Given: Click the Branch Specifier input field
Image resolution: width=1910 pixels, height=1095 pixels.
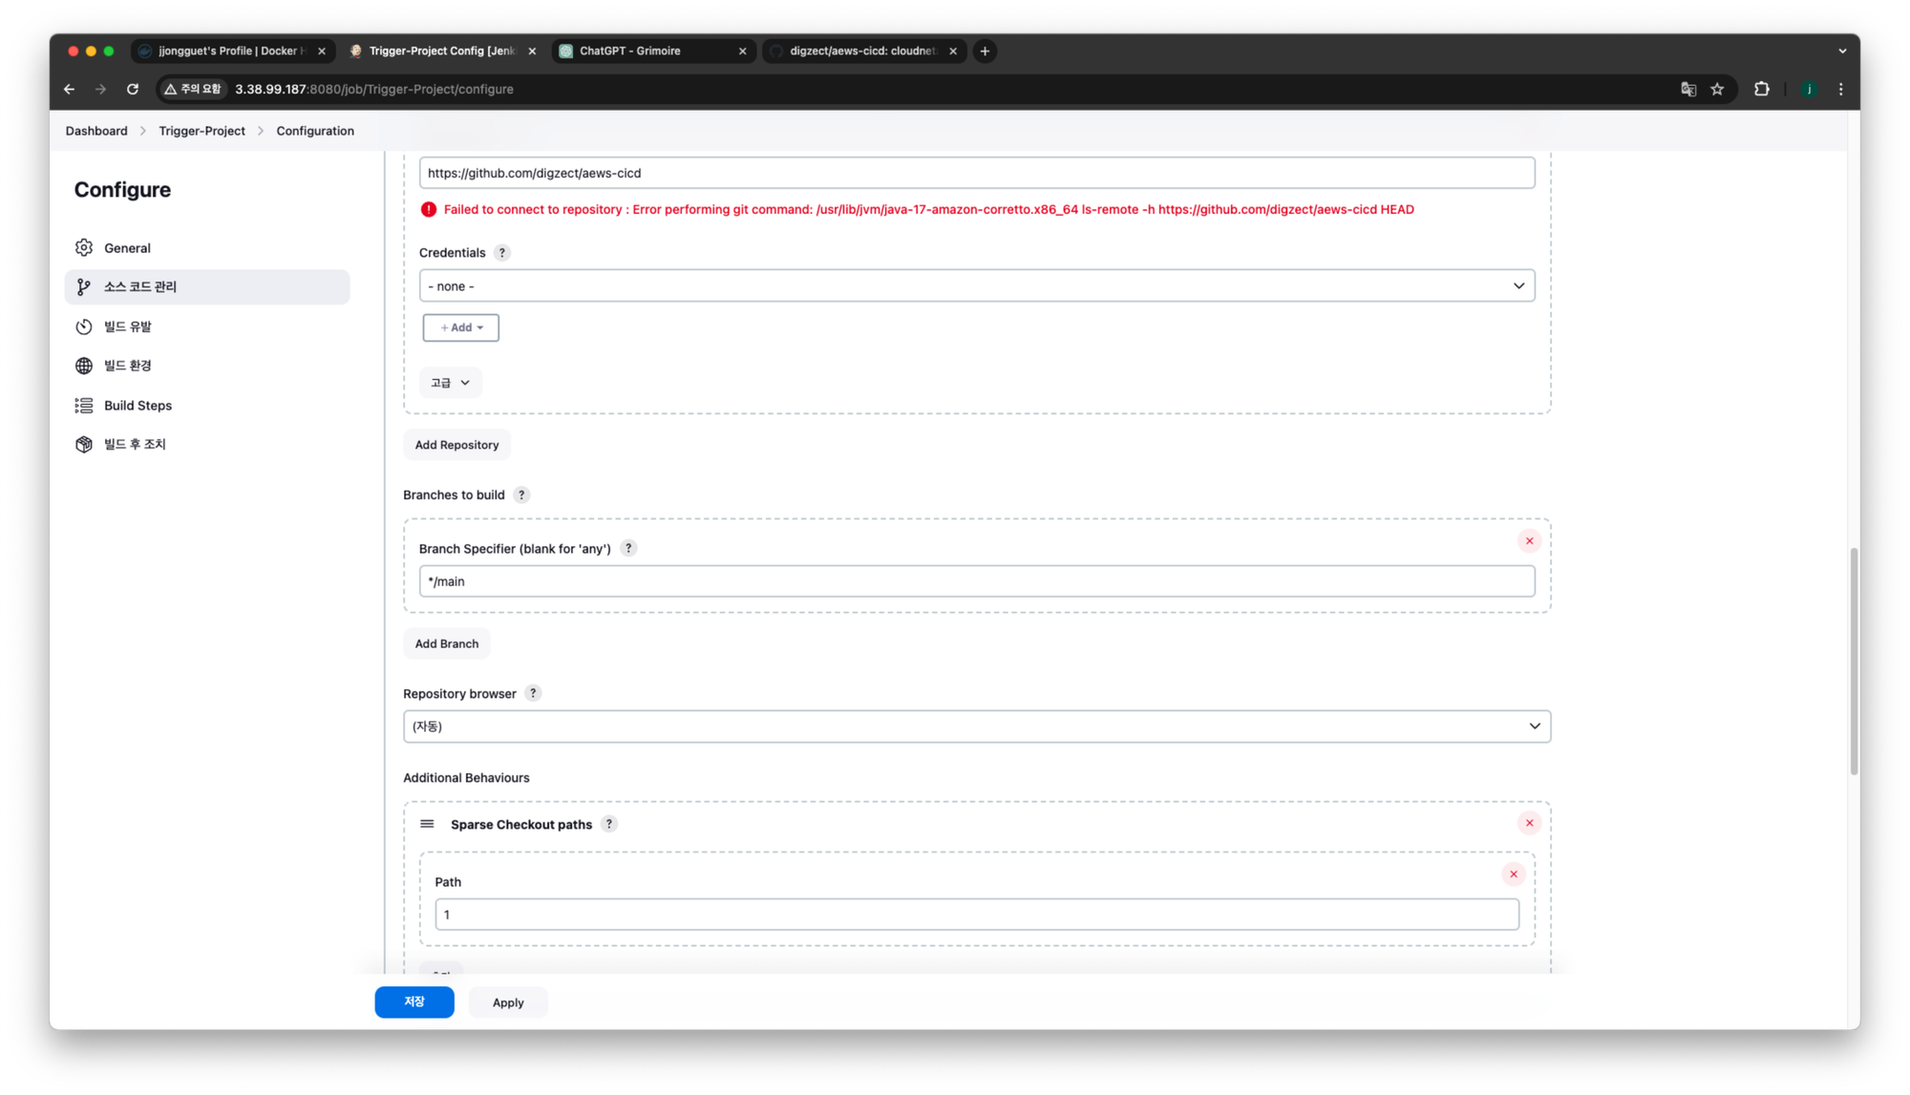Looking at the screenshot, I should pos(976,581).
